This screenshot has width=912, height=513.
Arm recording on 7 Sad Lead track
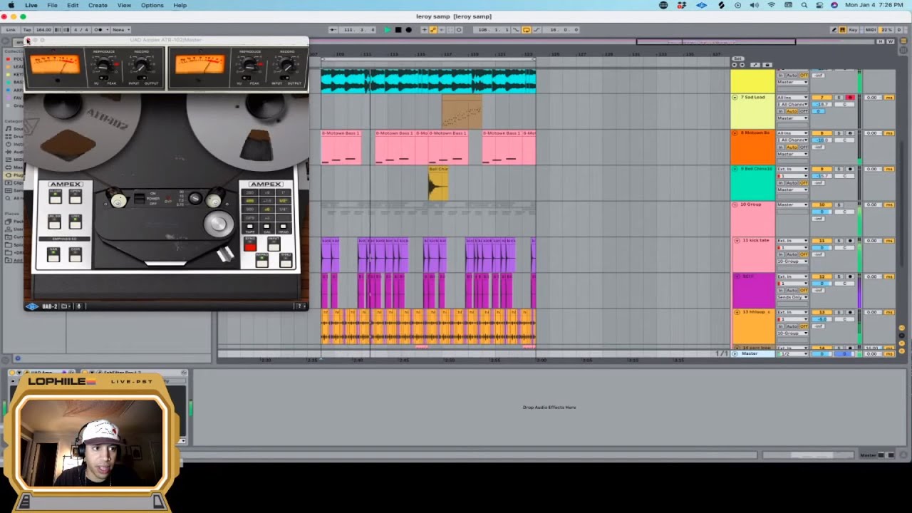[x=850, y=98]
